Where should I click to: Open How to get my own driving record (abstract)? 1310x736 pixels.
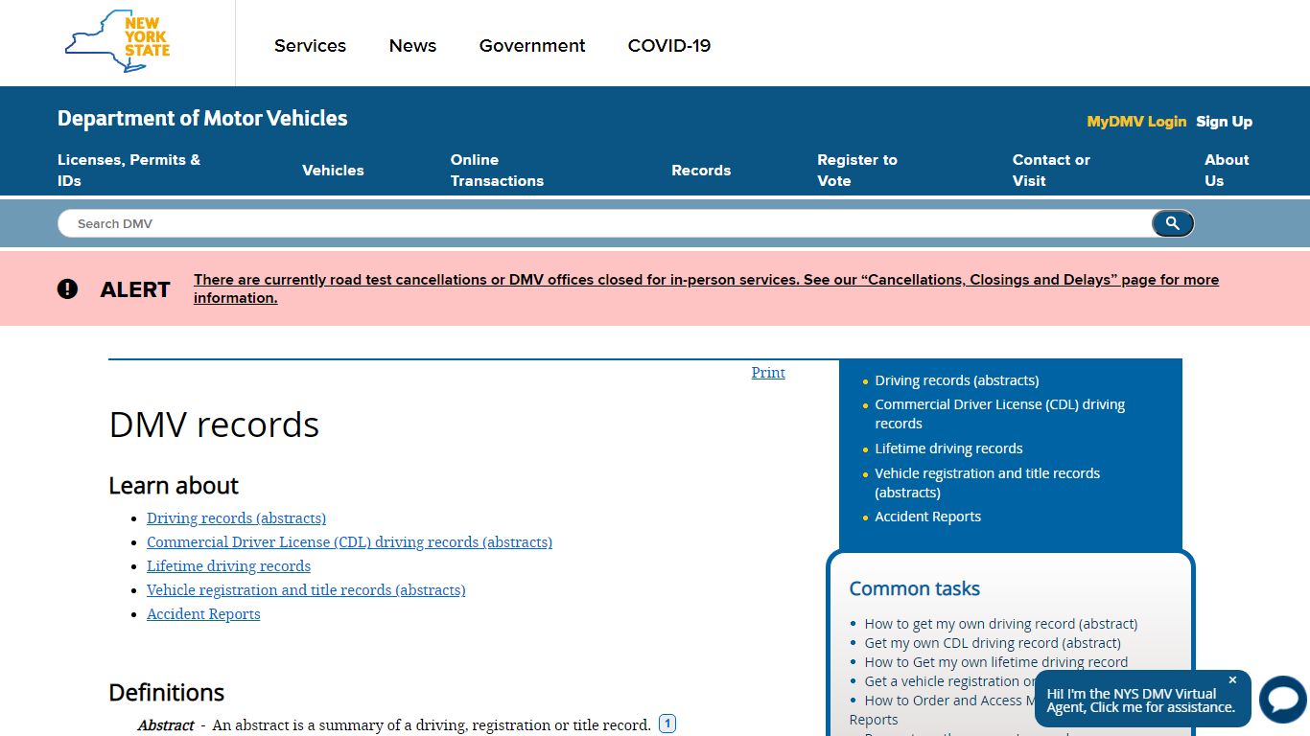(x=1001, y=624)
